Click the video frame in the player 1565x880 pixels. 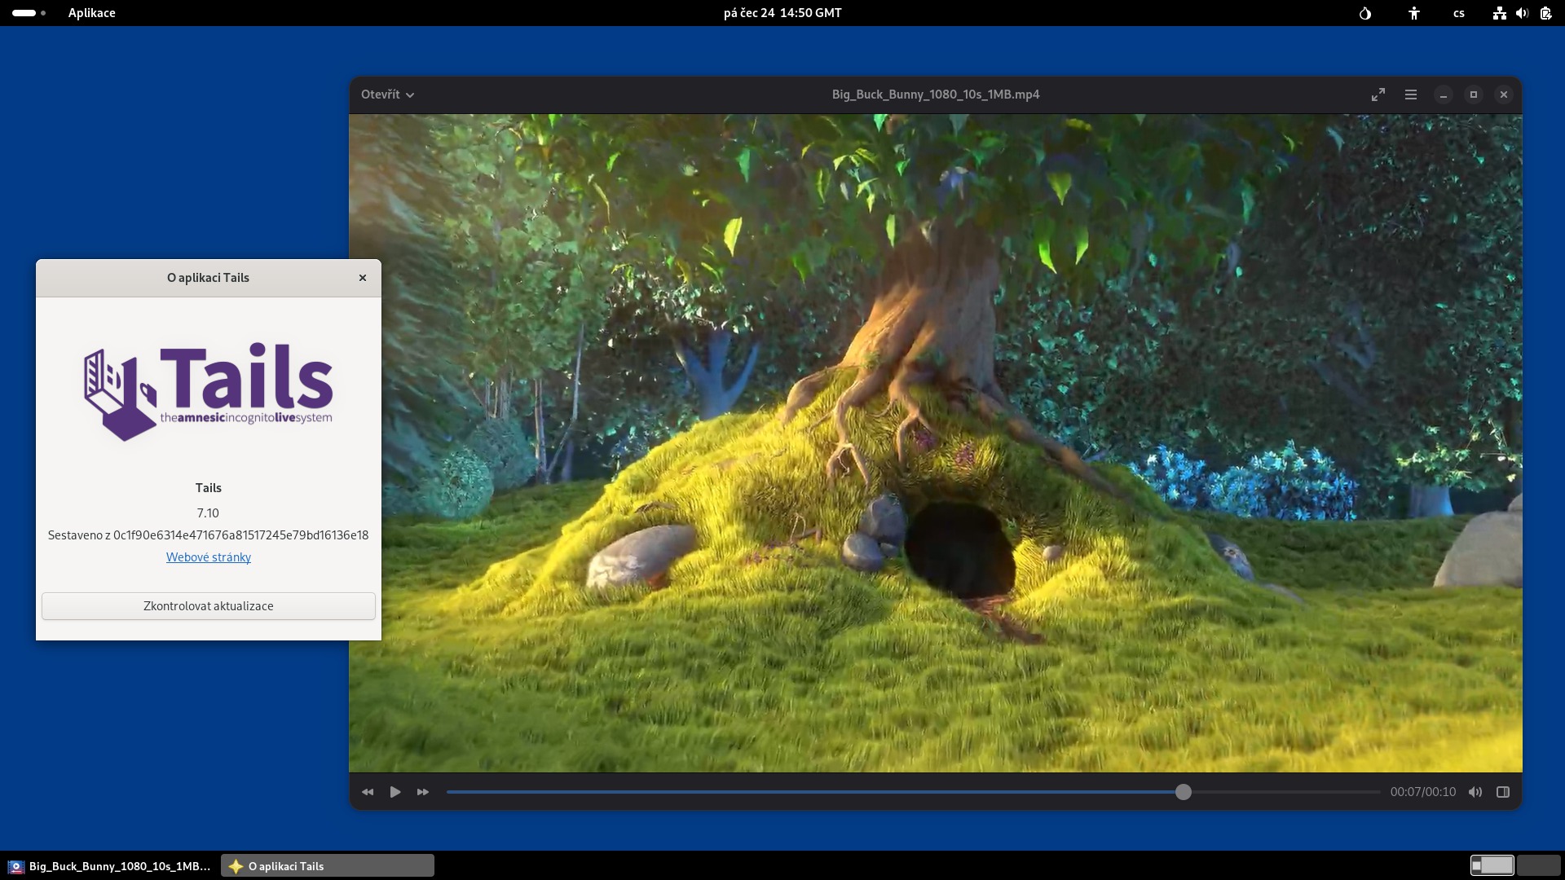(935, 442)
